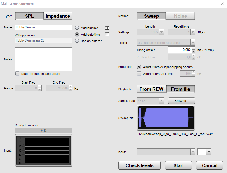
Task: Open Add date/time format settings icon
Action: click(107, 35)
